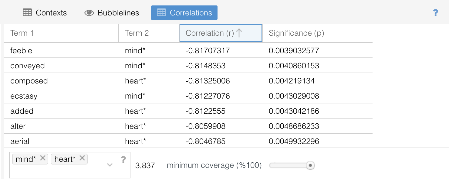Click the Correlations grid icon
Viewport: 449px width, 179px height.
(x=161, y=13)
